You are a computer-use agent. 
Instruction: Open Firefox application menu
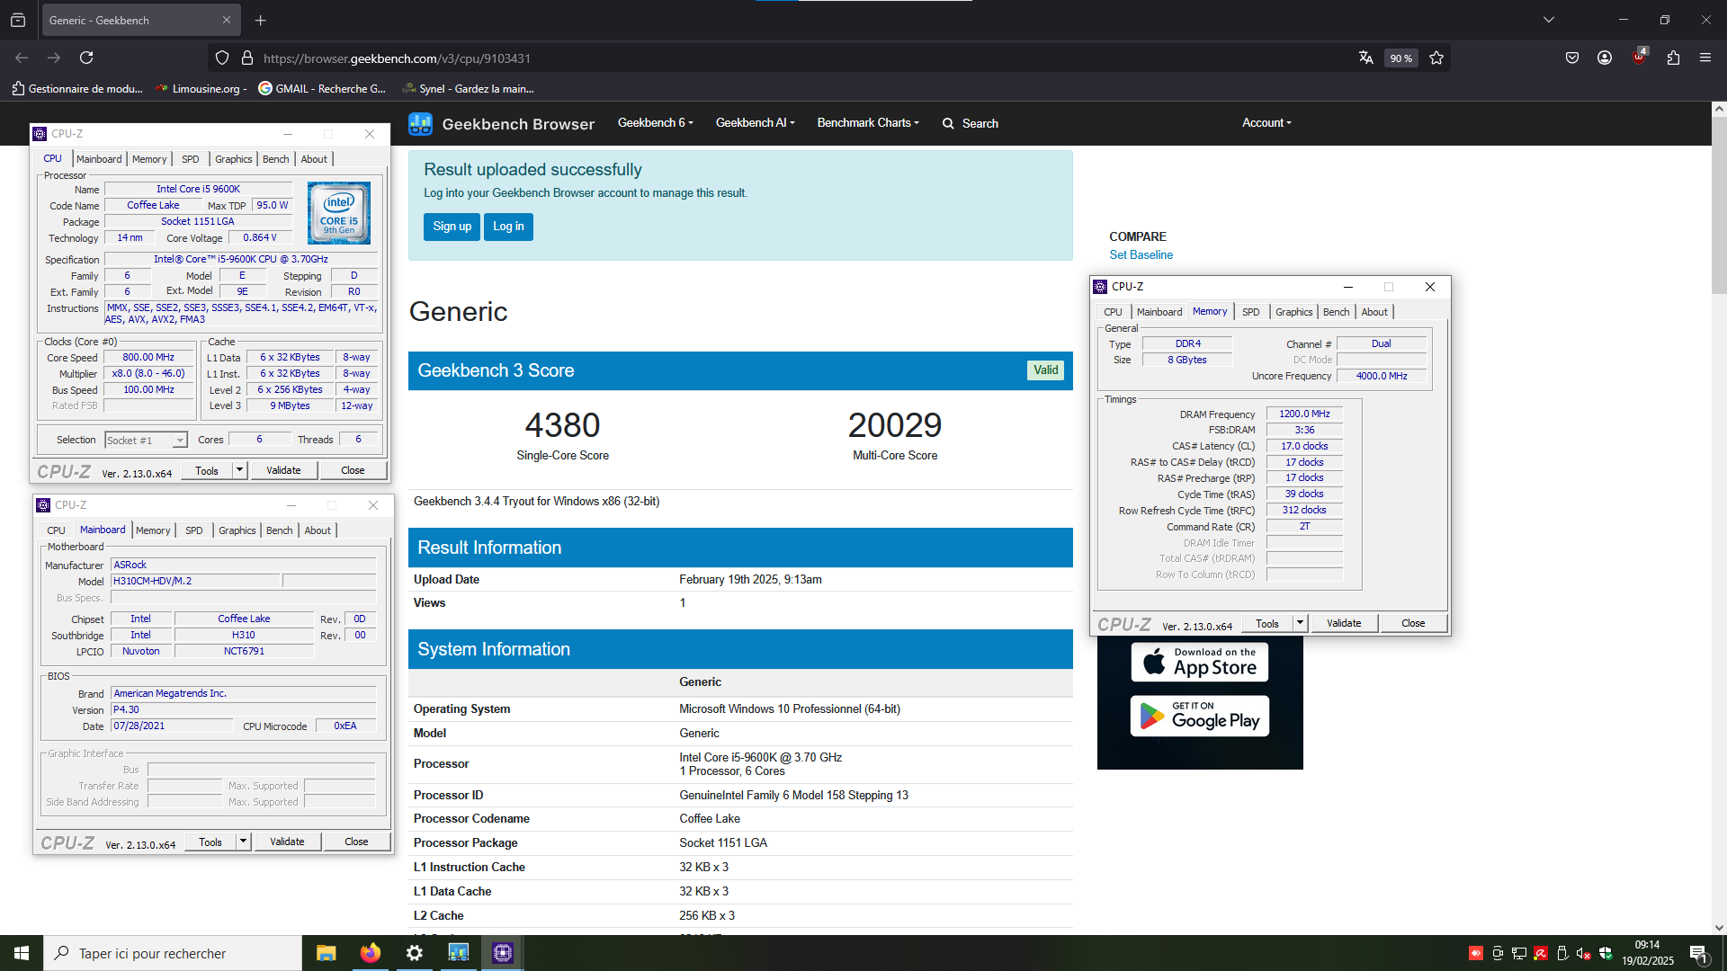click(1705, 58)
